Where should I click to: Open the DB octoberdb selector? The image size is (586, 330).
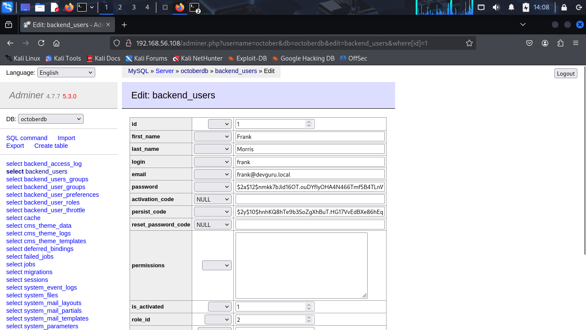tap(51, 119)
